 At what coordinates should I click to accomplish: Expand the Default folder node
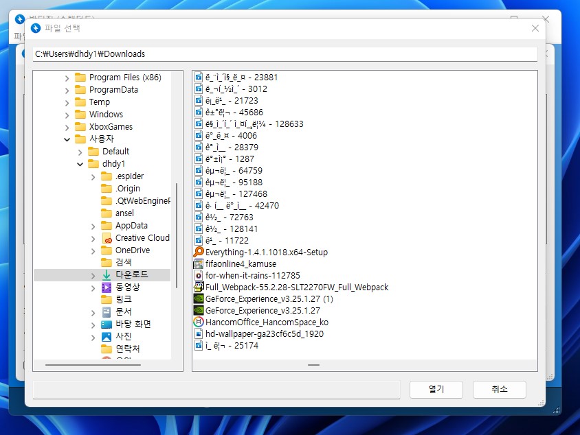(80, 152)
